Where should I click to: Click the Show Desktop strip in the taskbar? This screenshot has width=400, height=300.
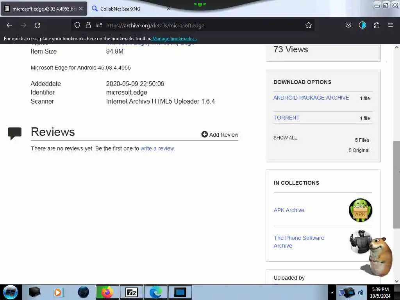coord(397,292)
